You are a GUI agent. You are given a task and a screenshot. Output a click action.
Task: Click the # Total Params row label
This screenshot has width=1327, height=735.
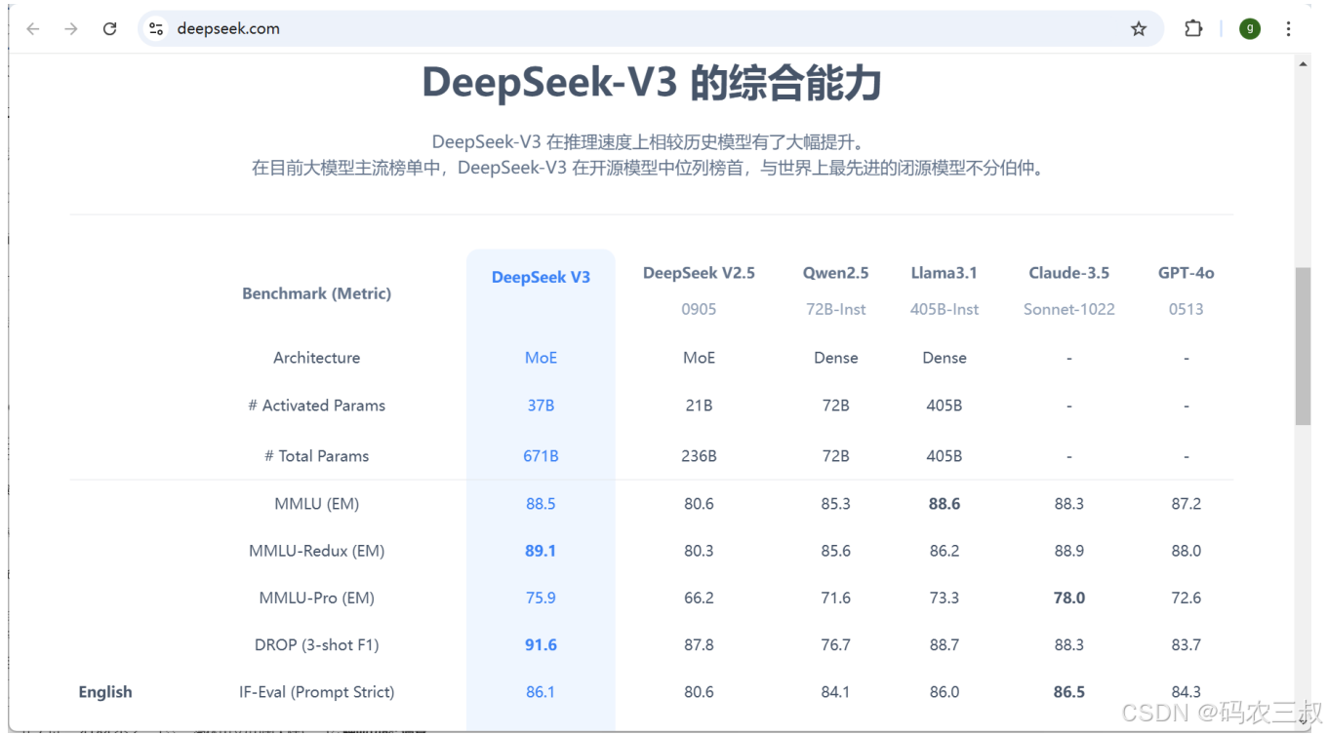[x=317, y=456]
